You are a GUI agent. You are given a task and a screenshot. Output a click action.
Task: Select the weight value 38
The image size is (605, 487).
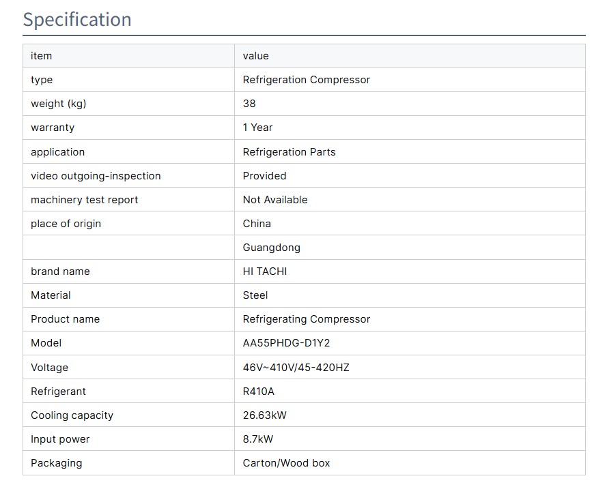click(x=249, y=104)
